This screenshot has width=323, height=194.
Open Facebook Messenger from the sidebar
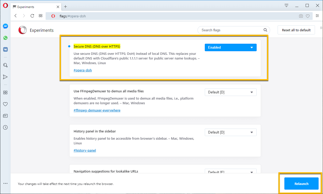coord(5,26)
